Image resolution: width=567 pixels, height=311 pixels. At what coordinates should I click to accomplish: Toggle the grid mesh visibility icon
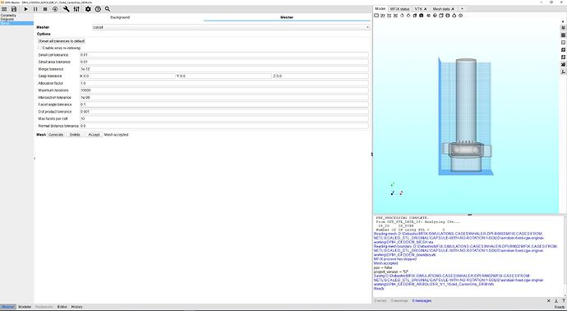pos(563,35)
